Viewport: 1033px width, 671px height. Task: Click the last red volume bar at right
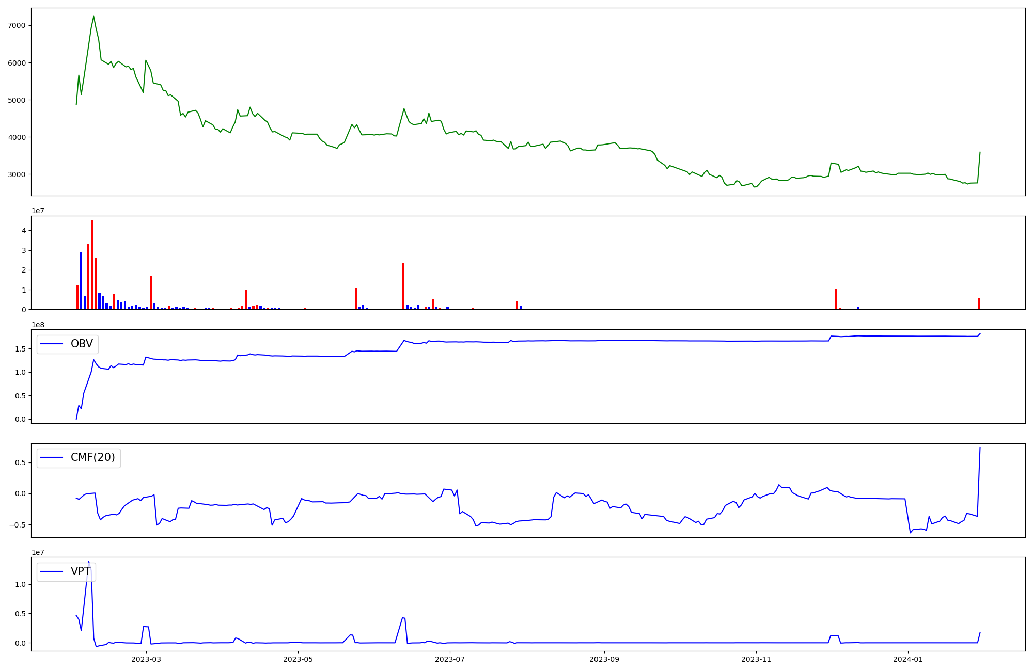coord(979,303)
